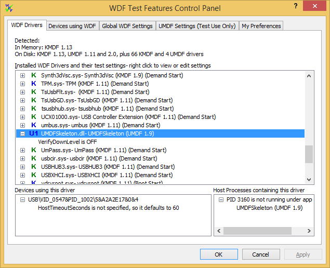
Task: Click the blue K icon beside umbus.sys
Action: [x=34, y=125]
